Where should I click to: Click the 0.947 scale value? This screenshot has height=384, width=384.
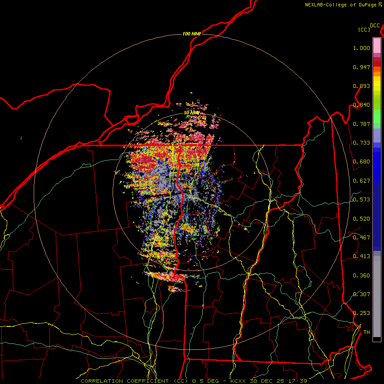click(x=361, y=67)
